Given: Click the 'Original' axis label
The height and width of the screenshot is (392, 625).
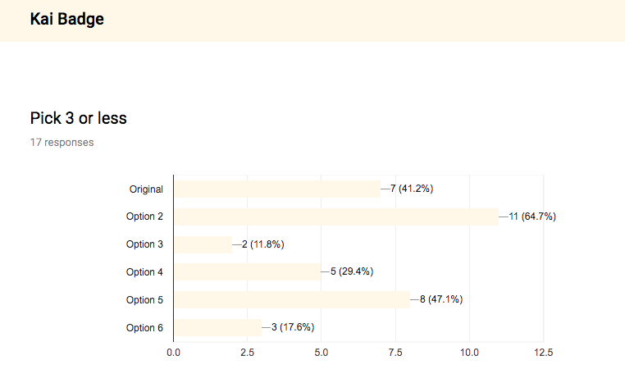Looking at the screenshot, I should point(146,189).
